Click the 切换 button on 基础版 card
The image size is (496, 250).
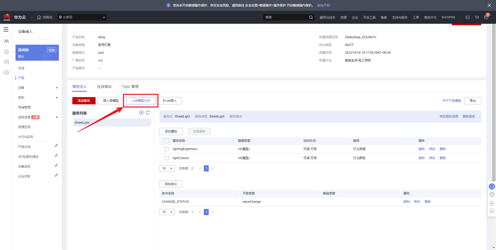[52, 50]
